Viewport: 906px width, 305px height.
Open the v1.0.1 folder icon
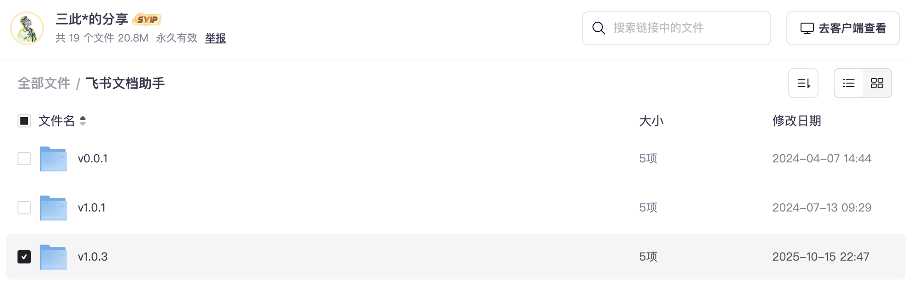(53, 208)
